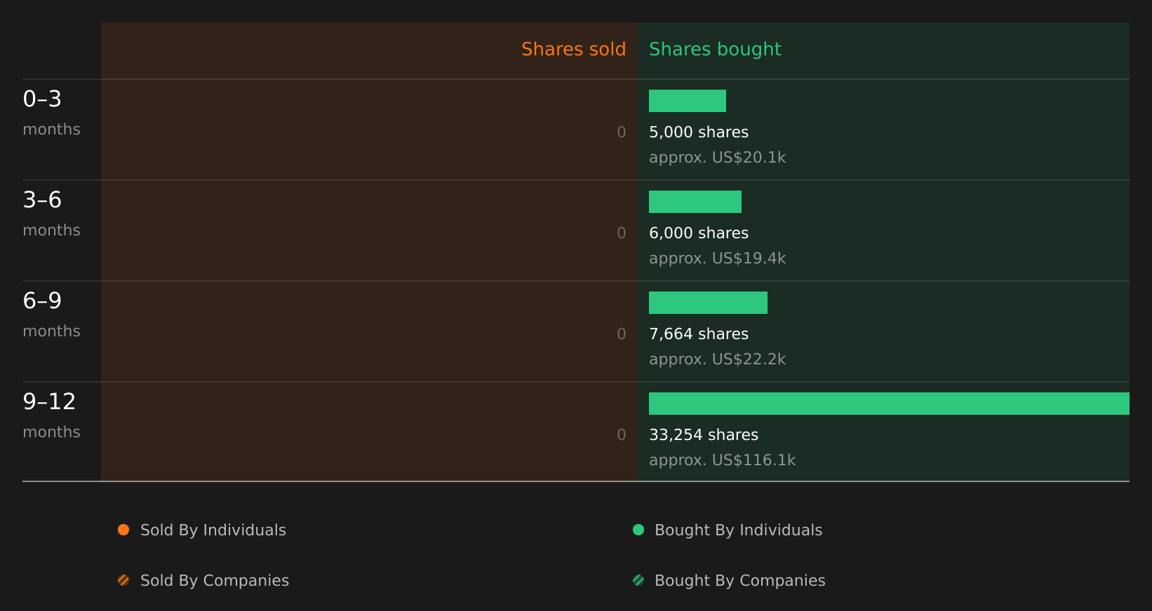Click the Shares bought column header

click(715, 50)
